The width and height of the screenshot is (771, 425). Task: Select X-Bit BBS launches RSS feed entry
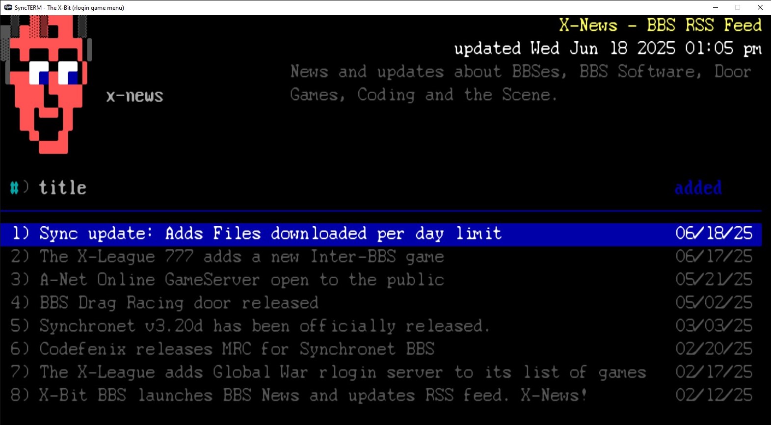[x=381, y=395]
